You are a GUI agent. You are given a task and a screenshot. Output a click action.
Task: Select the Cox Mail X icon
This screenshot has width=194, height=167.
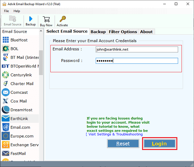(x=5, y=101)
